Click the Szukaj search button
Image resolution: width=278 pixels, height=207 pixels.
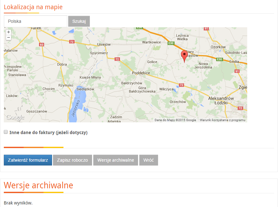pos(79,21)
